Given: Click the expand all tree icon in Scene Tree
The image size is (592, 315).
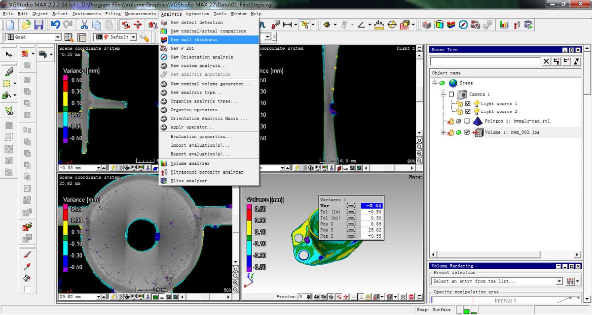Looking at the screenshot, I should tap(556, 62).
